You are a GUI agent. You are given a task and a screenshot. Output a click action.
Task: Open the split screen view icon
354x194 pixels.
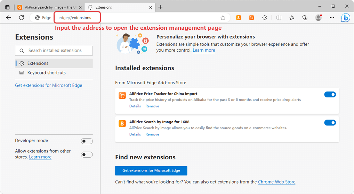[279, 18]
